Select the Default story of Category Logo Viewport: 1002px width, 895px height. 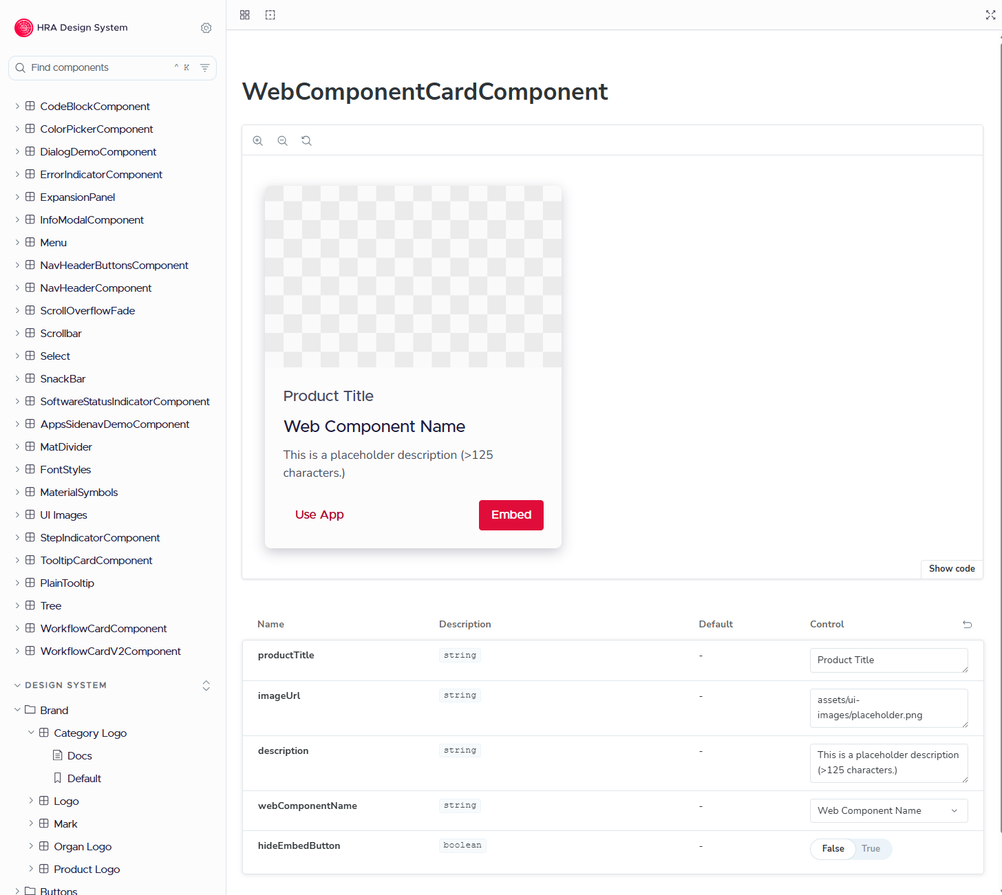click(x=84, y=778)
